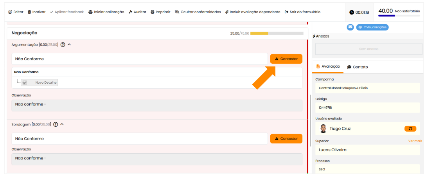This screenshot has height=179, width=426.
Task: Collapse the Sondagem section chevron
Action: pyautogui.click(x=62, y=124)
